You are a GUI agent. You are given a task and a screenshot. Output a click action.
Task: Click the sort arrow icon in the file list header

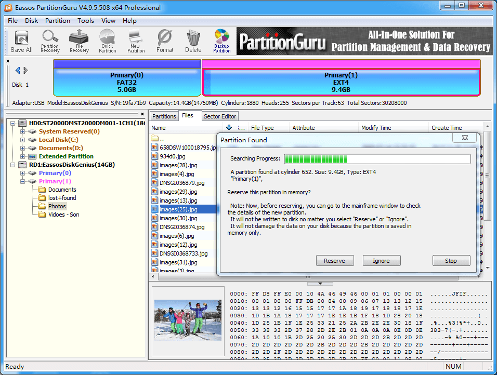coord(229,128)
